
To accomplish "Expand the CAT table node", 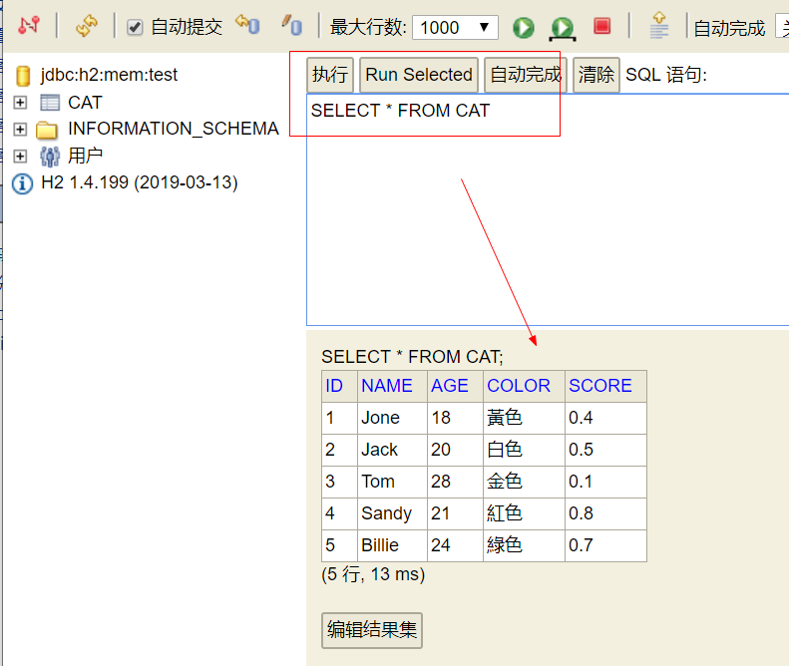I will point(20,103).
